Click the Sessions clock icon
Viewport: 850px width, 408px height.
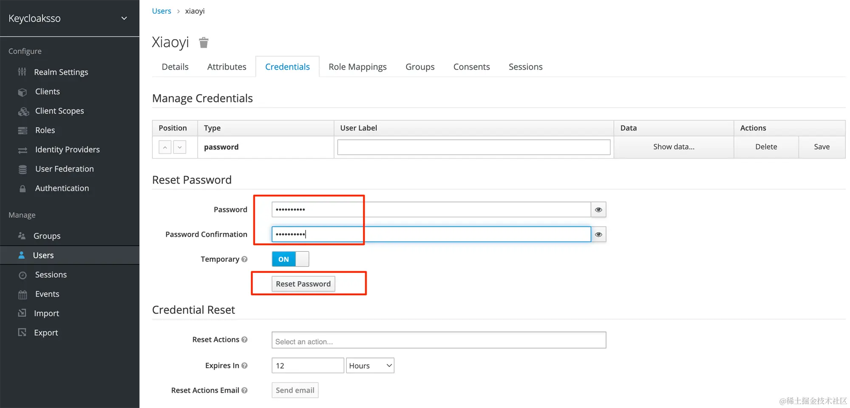click(23, 275)
